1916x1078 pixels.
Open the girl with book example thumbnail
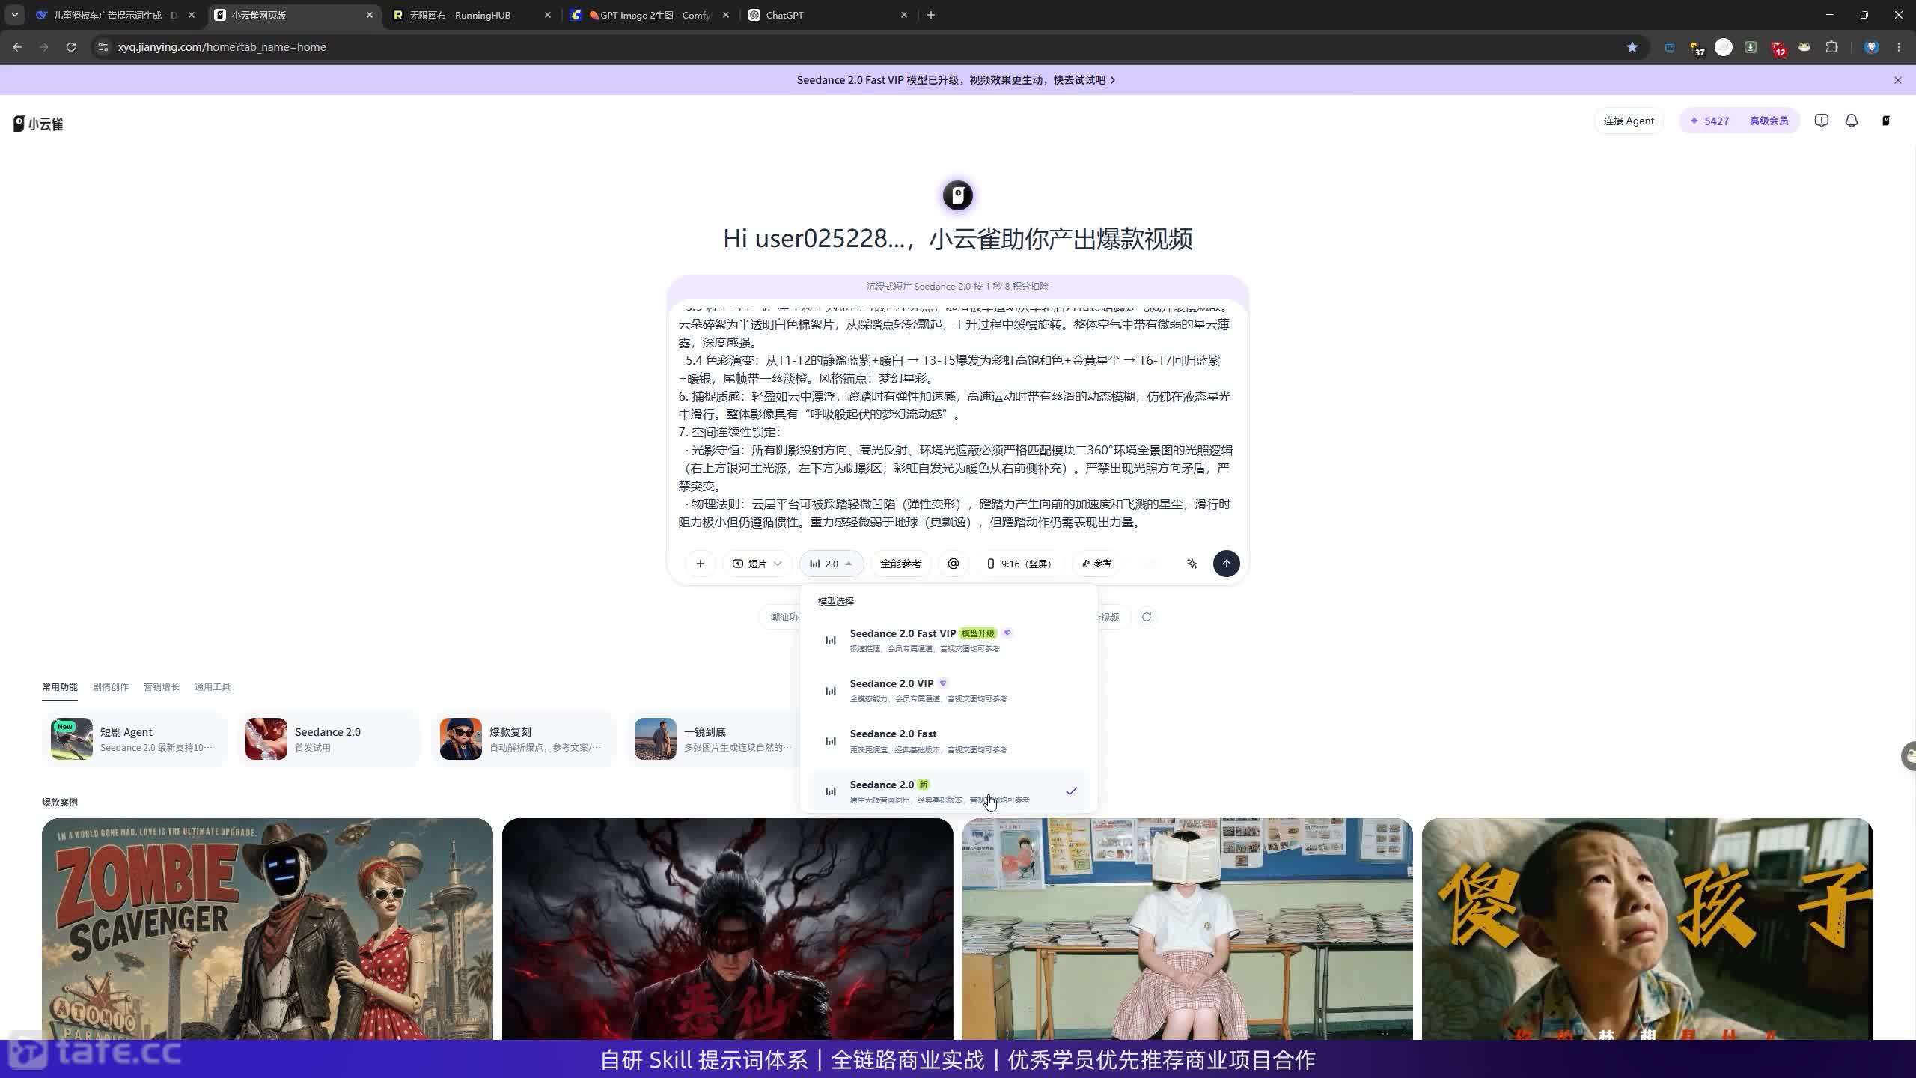(x=1188, y=929)
